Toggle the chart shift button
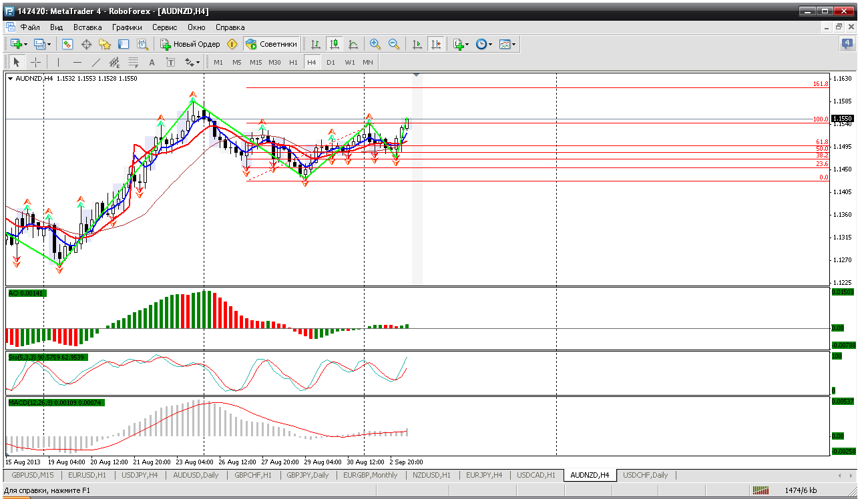The image size is (860, 499). (x=435, y=44)
